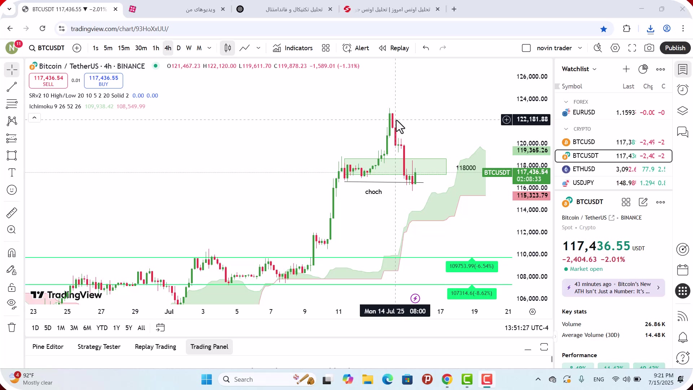
Task: Select the crosshair cursor tool
Action: pyautogui.click(x=12, y=70)
